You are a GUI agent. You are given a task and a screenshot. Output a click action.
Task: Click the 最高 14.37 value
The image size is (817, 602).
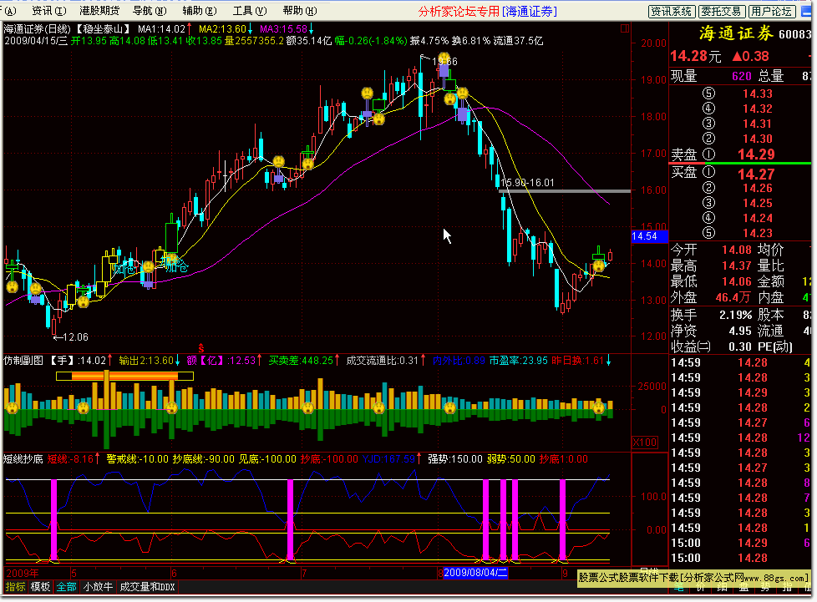736,266
